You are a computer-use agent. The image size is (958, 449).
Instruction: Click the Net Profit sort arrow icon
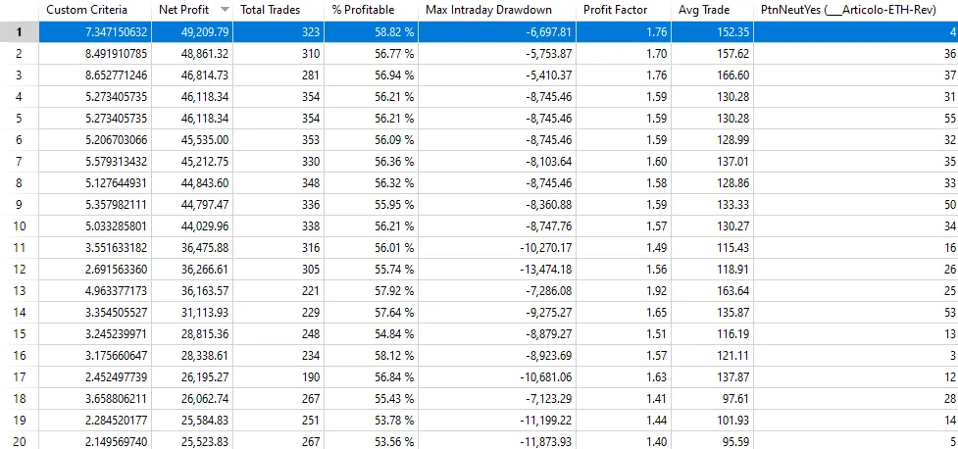pos(225,10)
